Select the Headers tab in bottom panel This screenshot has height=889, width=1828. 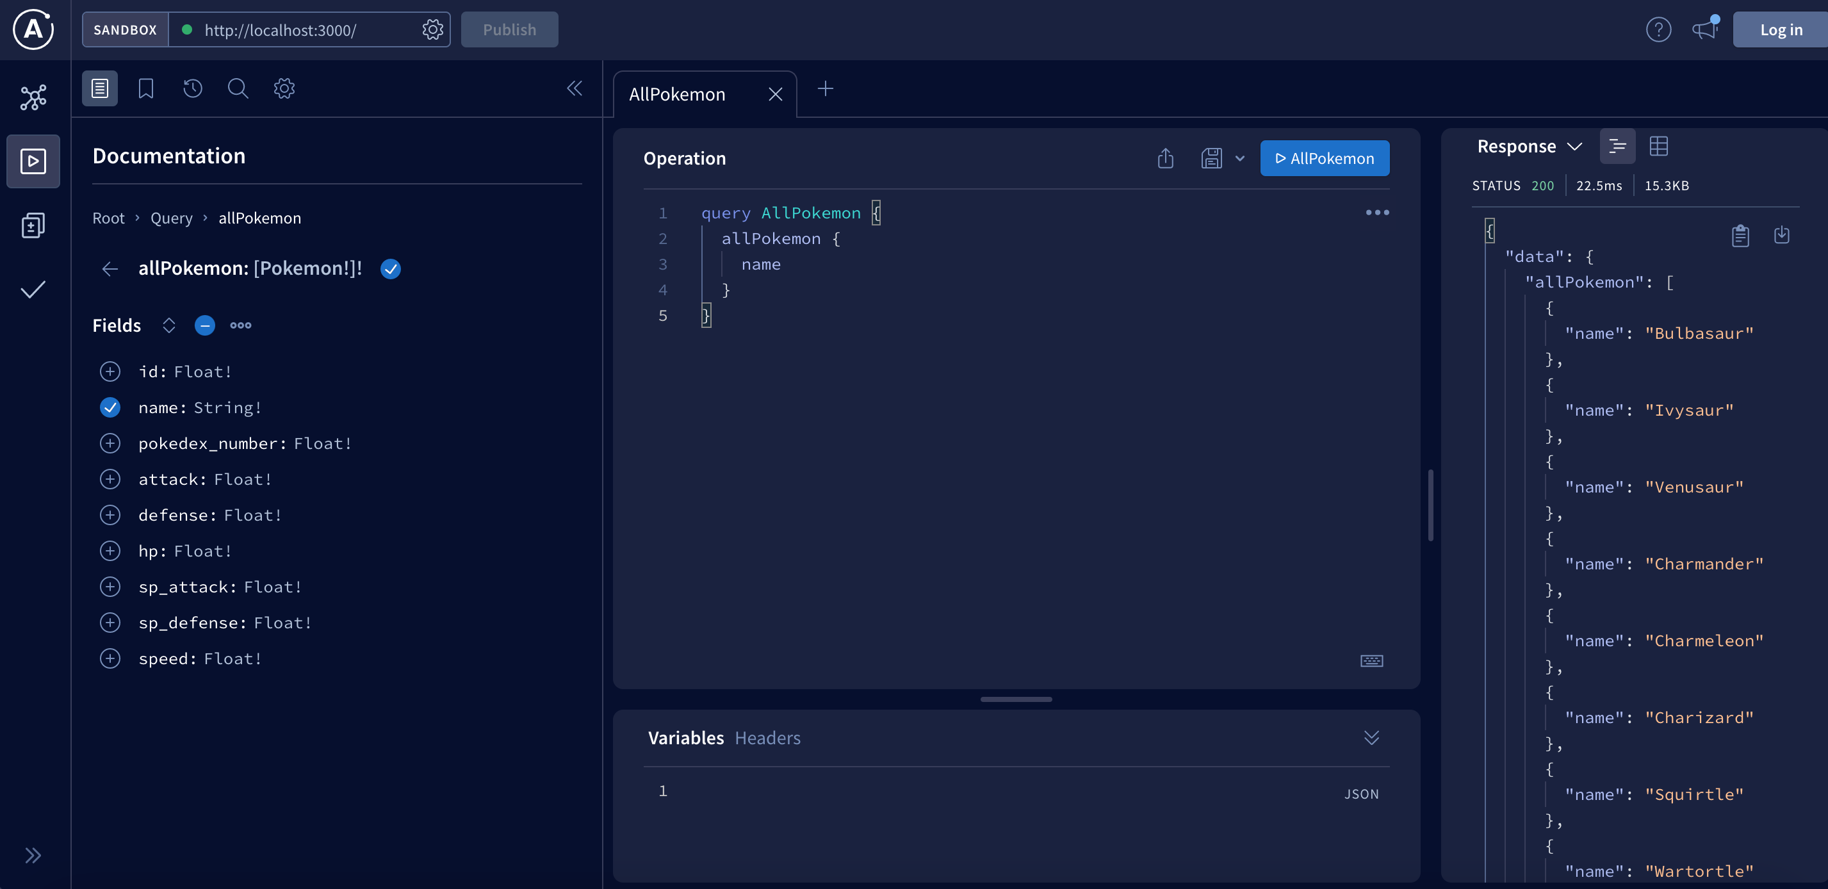click(x=767, y=738)
